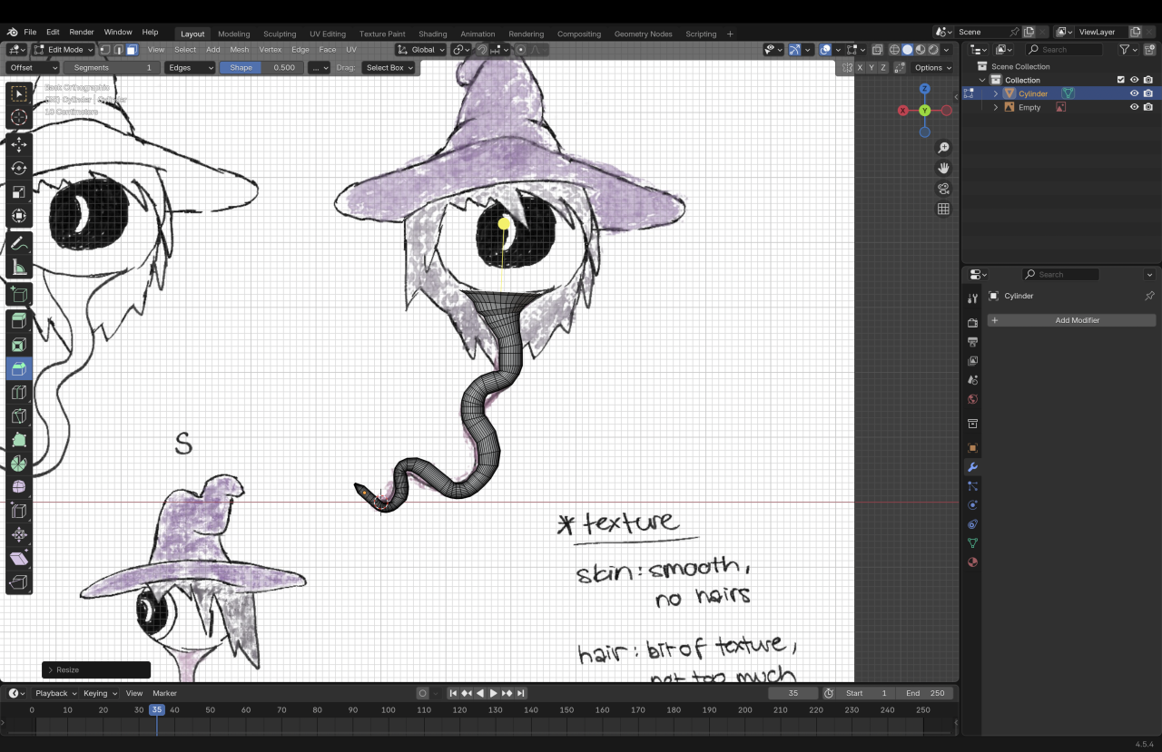Image resolution: width=1162 pixels, height=752 pixels.
Task: Toggle X-ray view in viewport header
Action: pyautogui.click(x=877, y=50)
